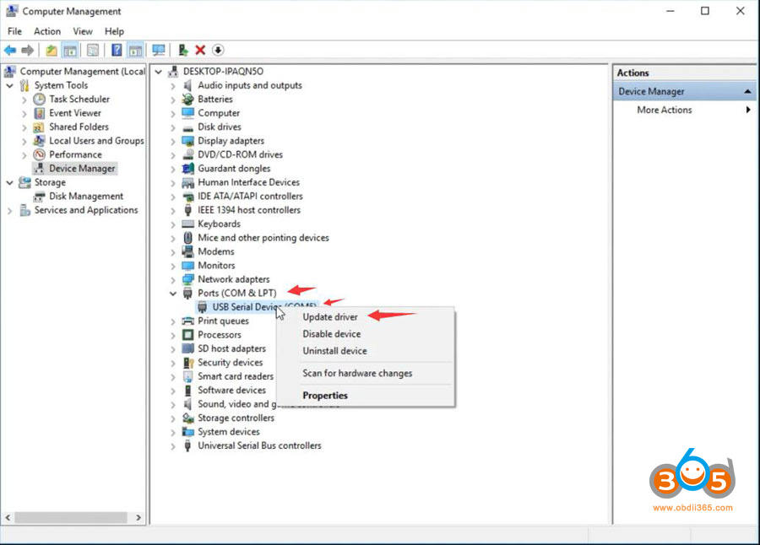The width and height of the screenshot is (760, 545).
Task: Expand Services and Applications in left tree
Action: [10, 211]
